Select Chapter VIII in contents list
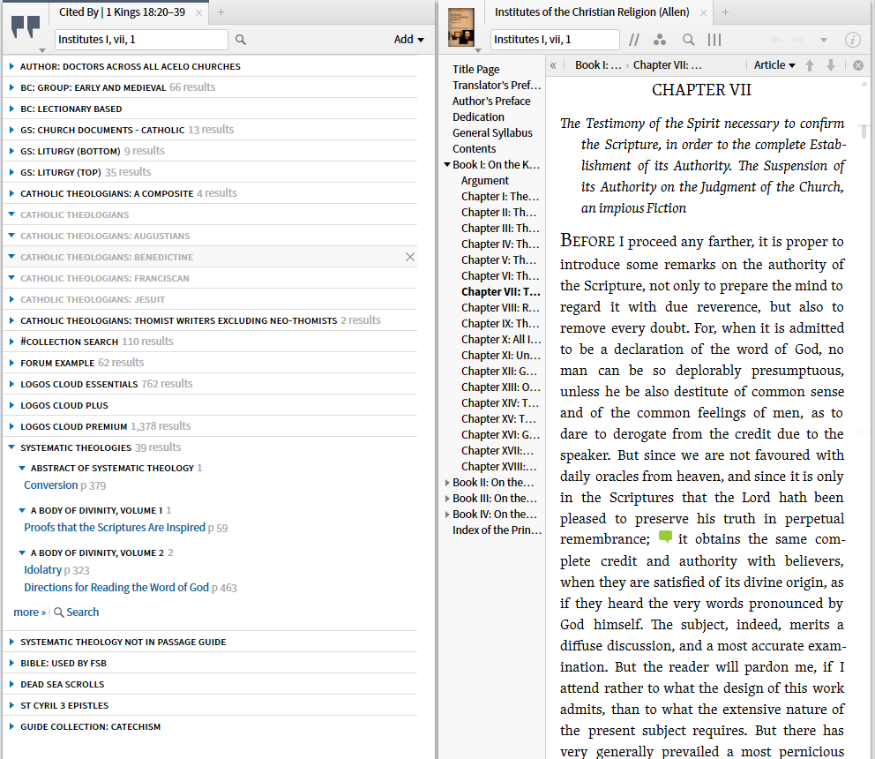The height and width of the screenshot is (759, 875). (x=500, y=308)
